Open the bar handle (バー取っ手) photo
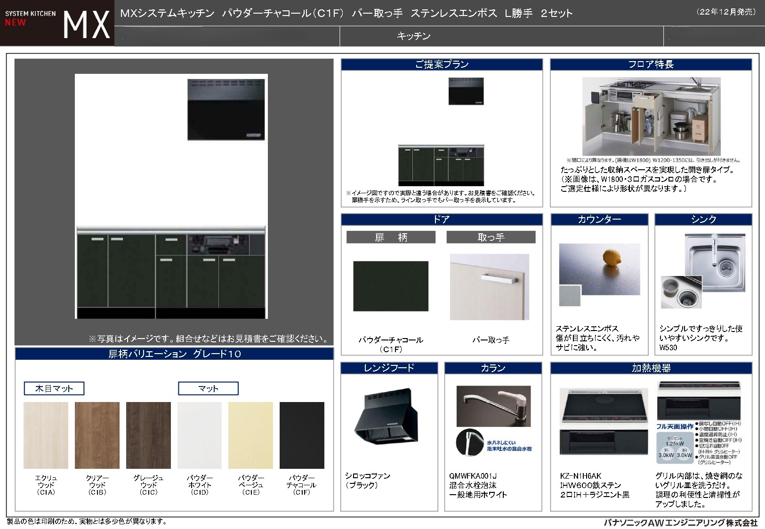The height and width of the screenshot is (529, 765). pyautogui.click(x=490, y=287)
